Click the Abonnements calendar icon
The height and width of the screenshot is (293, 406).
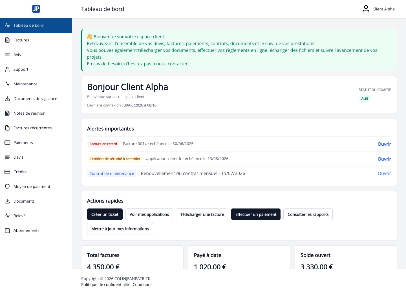(7, 230)
